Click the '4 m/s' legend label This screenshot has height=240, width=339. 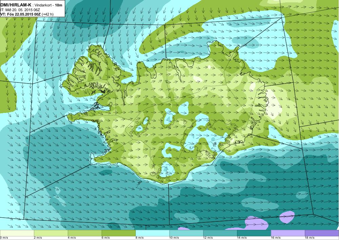coord(72,238)
